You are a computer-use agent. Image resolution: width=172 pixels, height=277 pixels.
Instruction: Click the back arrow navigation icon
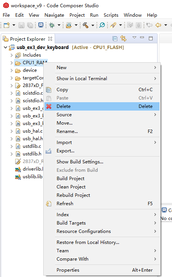click(158, 25)
